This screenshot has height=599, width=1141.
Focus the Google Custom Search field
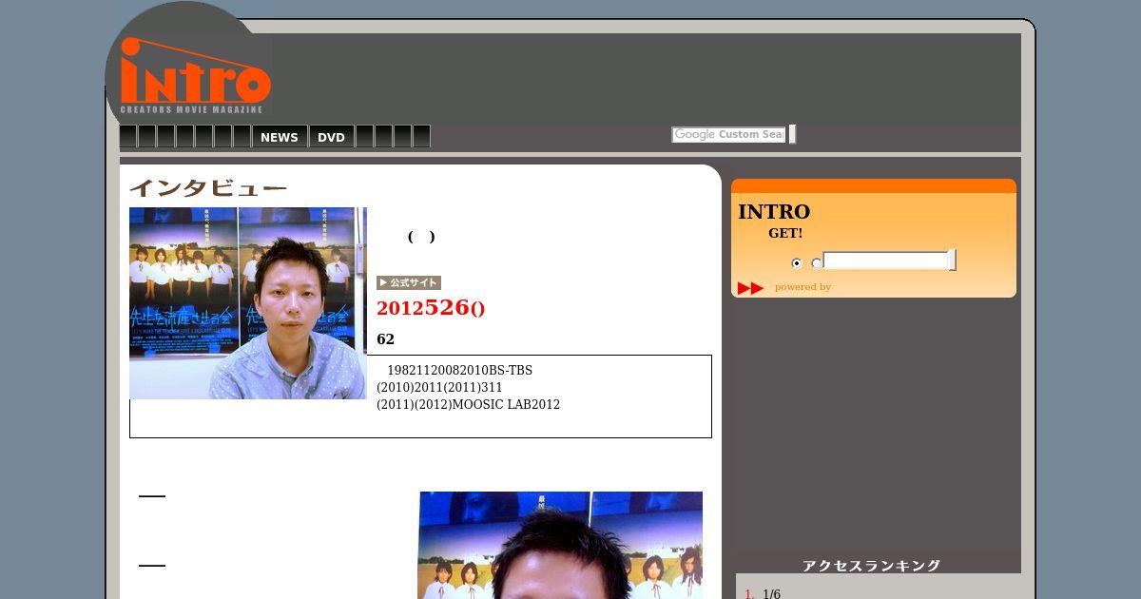(x=729, y=135)
